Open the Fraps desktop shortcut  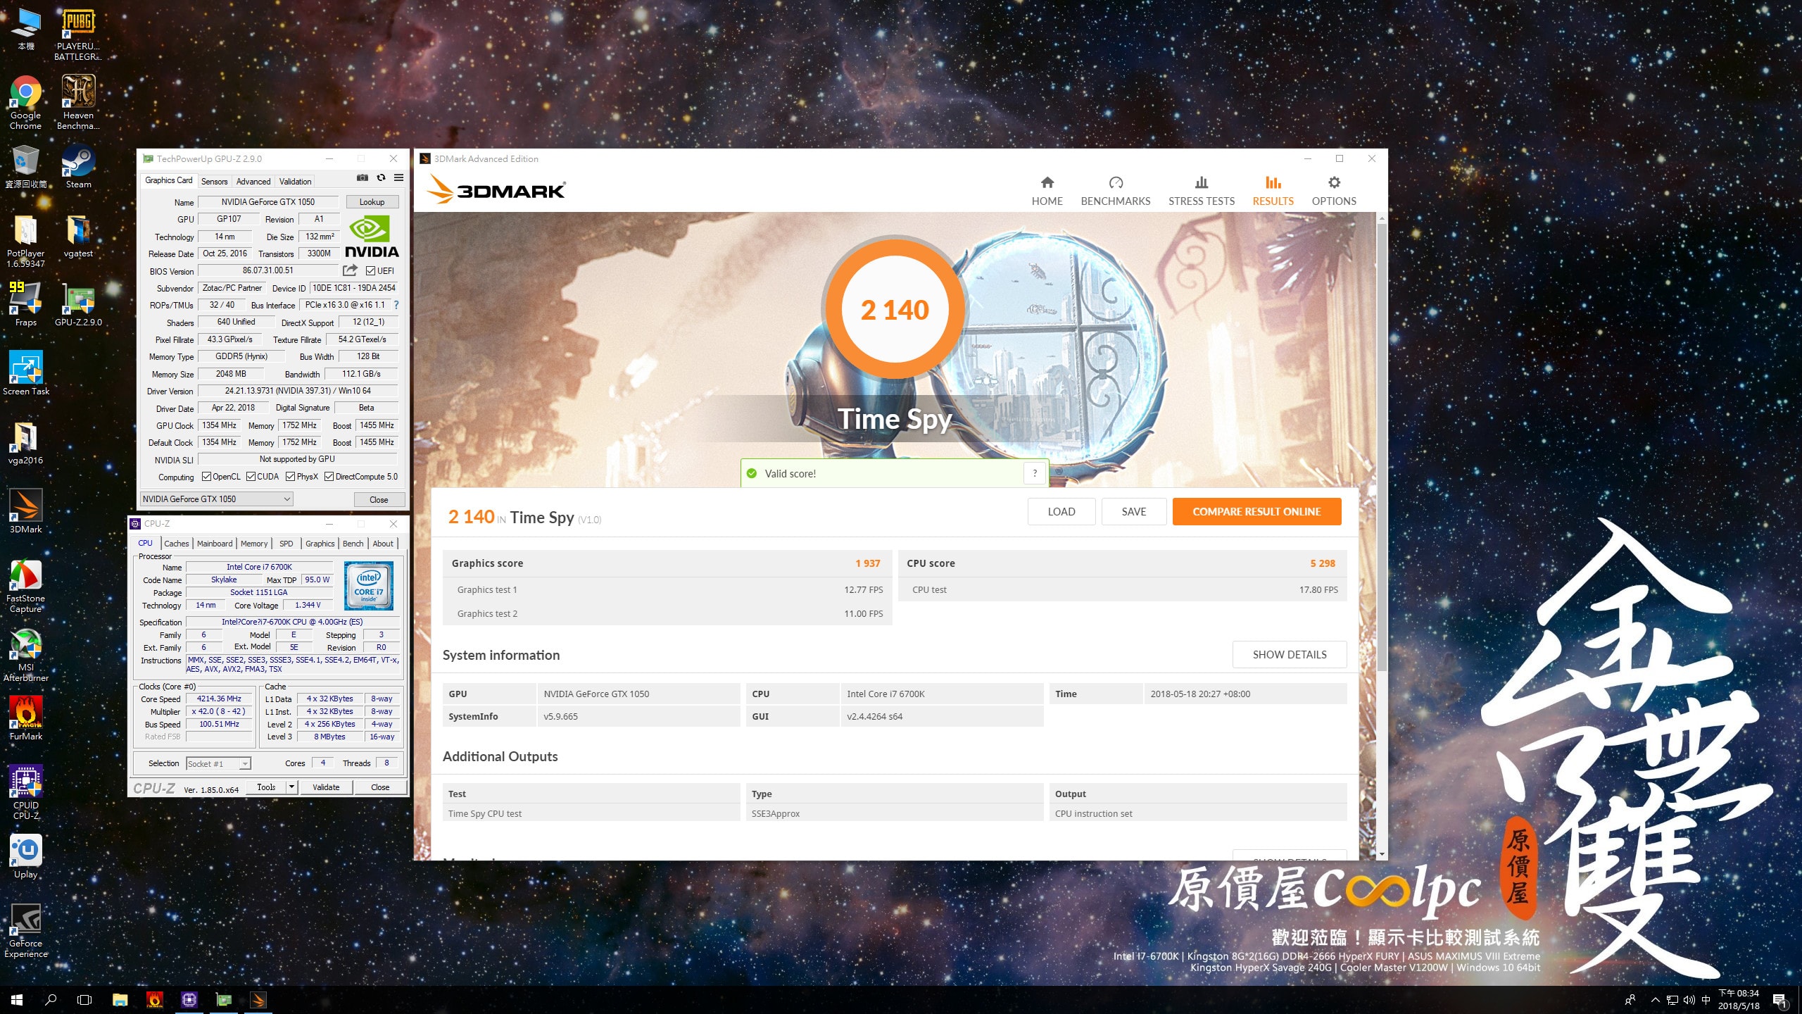(25, 304)
